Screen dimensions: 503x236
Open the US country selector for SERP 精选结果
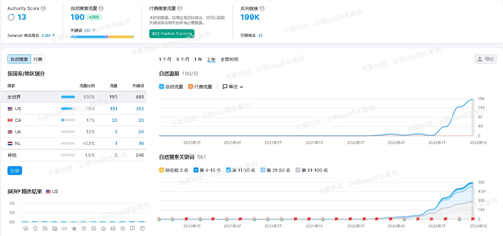pos(52,191)
